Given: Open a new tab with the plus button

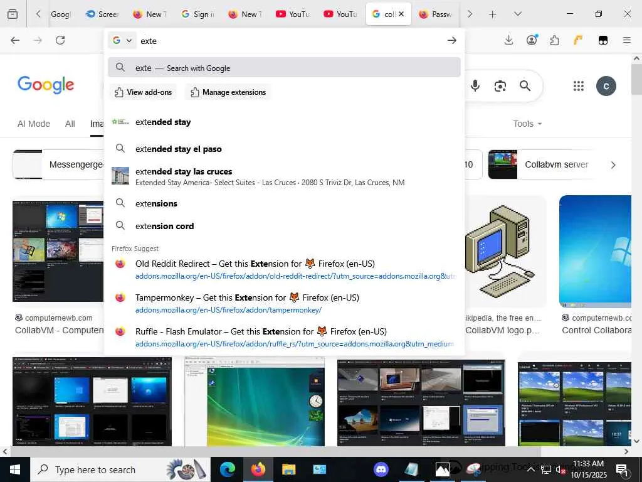Looking at the screenshot, I should (x=493, y=14).
